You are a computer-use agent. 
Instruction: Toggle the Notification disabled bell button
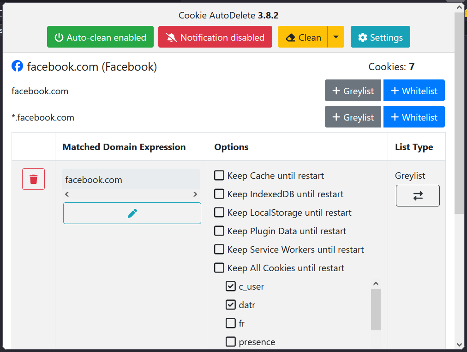(x=215, y=37)
